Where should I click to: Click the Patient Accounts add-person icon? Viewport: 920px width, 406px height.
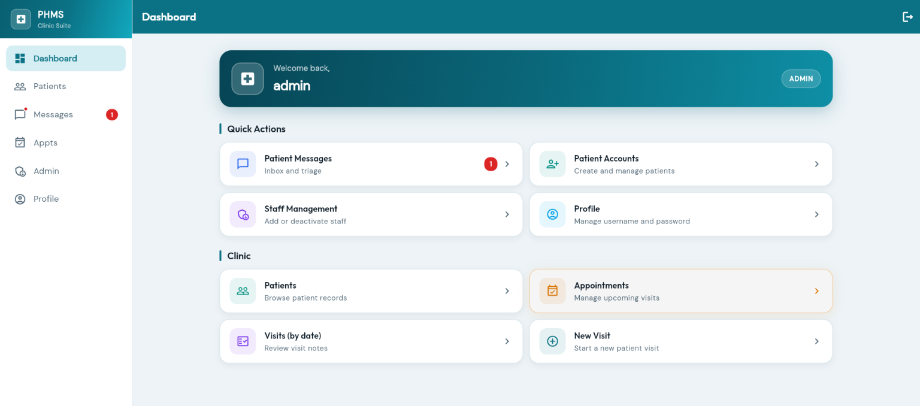pyautogui.click(x=552, y=164)
